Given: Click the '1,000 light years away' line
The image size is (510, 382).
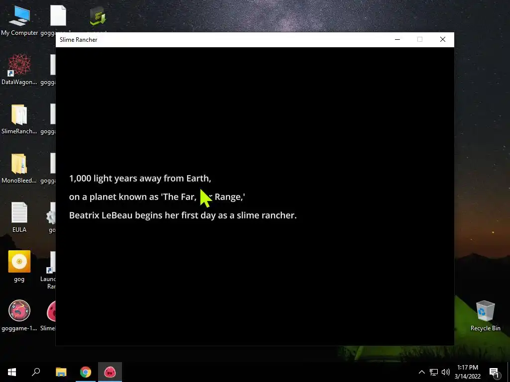Looking at the screenshot, I should pos(140,179).
